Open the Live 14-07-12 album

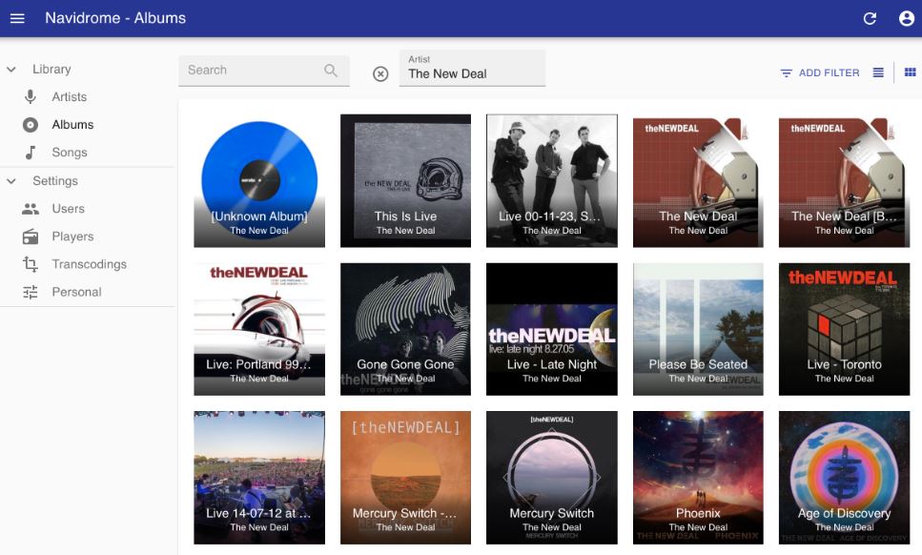259,478
